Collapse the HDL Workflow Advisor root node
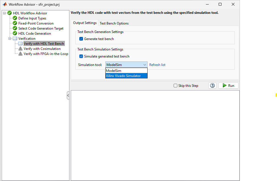Viewport: 277px width, 181px height. pos(4,13)
